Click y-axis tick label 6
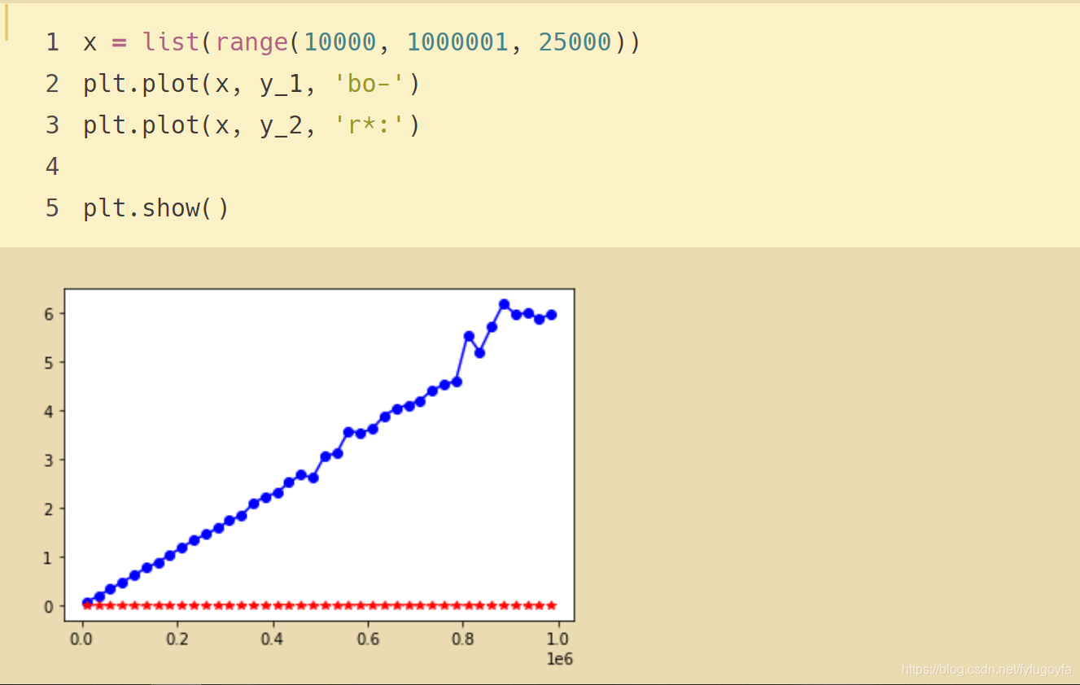 (49, 313)
